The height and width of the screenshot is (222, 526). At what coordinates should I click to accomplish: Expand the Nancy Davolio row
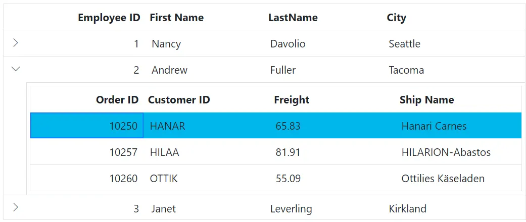pyautogui.click(x=16, y=43)
